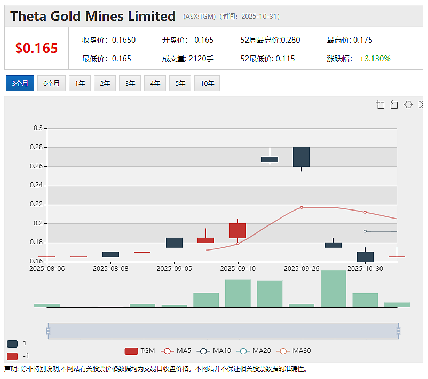Click the MA10 data point marker near 0.19
Viewport: 428px width, 379px height.
(x=365, y=231)
